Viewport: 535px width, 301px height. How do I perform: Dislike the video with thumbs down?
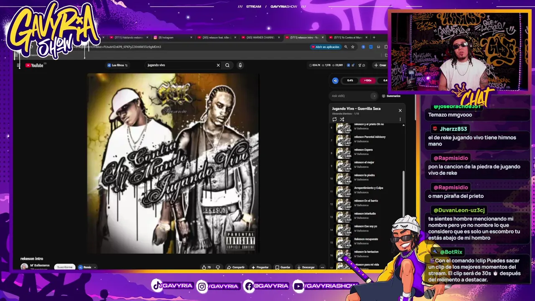218,267
